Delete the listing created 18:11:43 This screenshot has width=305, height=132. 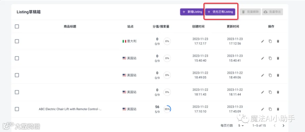pyautogui.click(x=278, y=92)
